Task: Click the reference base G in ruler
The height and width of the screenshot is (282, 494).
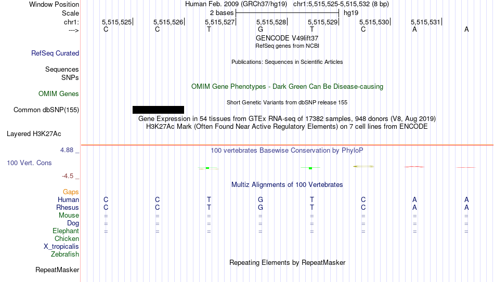Action: (x=260, y=29)
